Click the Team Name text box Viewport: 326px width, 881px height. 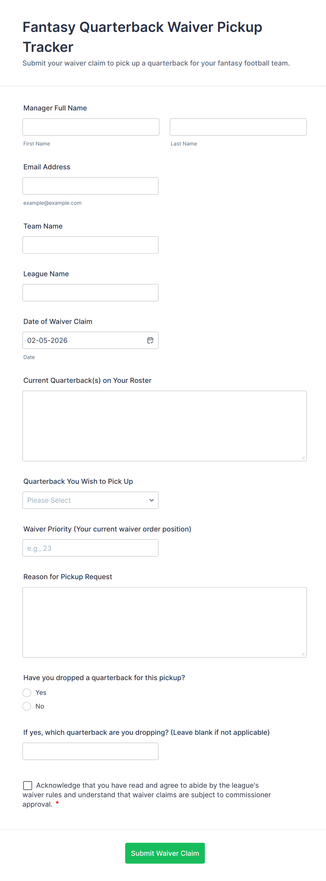tap(90, 245)
